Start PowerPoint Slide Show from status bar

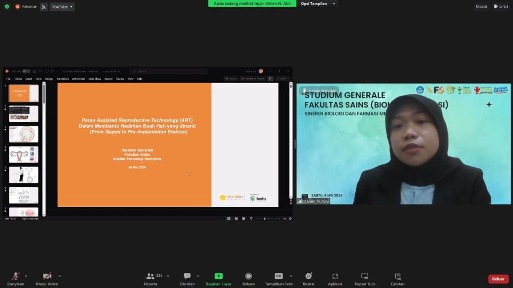pyautogui.click(x=251, y=219)
